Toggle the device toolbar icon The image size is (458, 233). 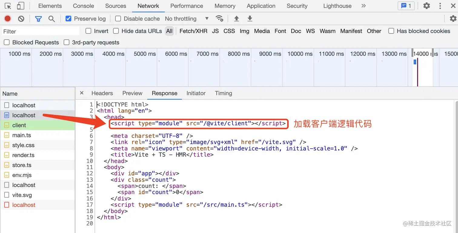pos(20,6)
